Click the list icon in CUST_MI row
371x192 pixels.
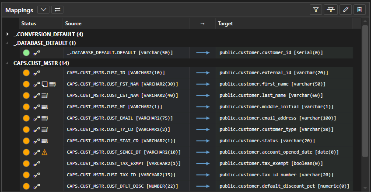click(x=45, y=107)
